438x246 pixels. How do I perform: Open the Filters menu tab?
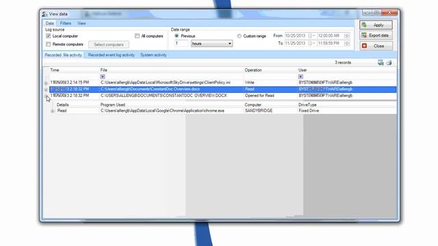pyautogui.click(x=66, y=23)
